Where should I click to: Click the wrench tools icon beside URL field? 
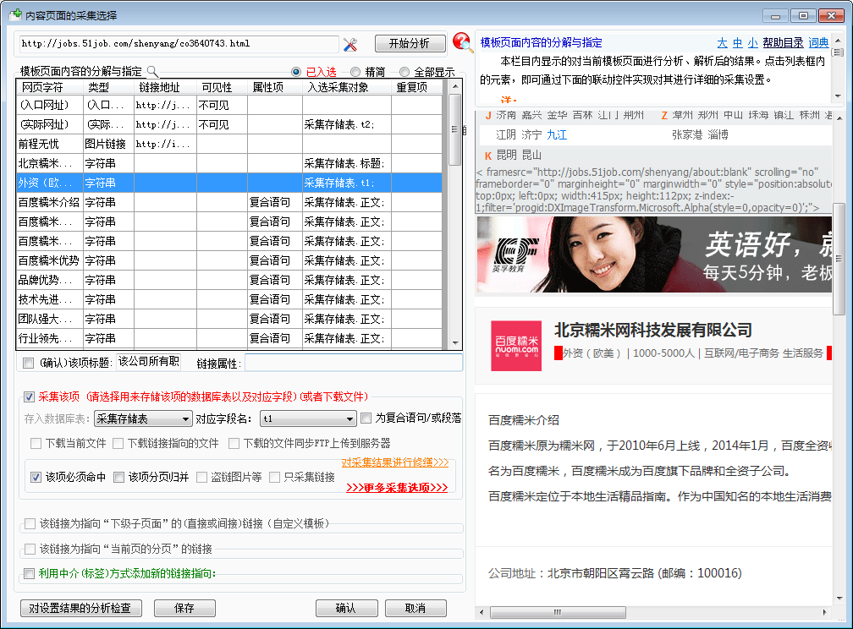click(x=351, y=44)
